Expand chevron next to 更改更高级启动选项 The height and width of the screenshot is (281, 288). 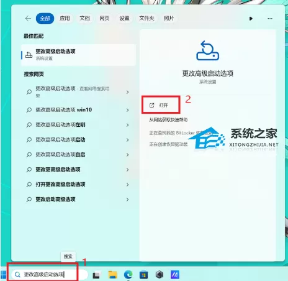(128, 170)
